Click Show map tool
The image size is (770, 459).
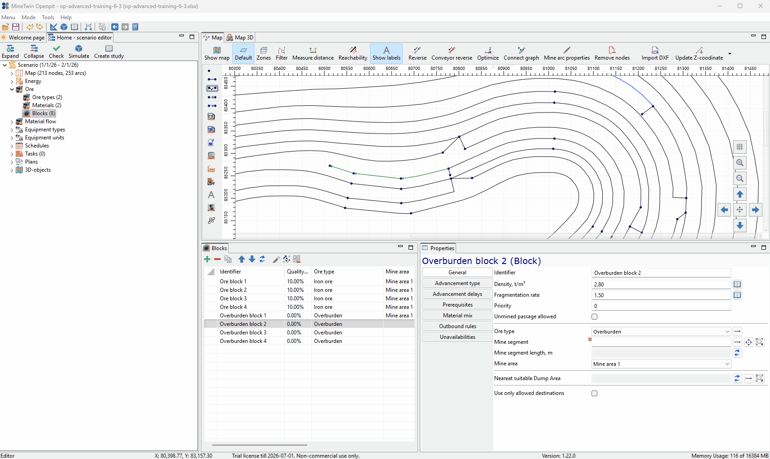pos(217,53)
